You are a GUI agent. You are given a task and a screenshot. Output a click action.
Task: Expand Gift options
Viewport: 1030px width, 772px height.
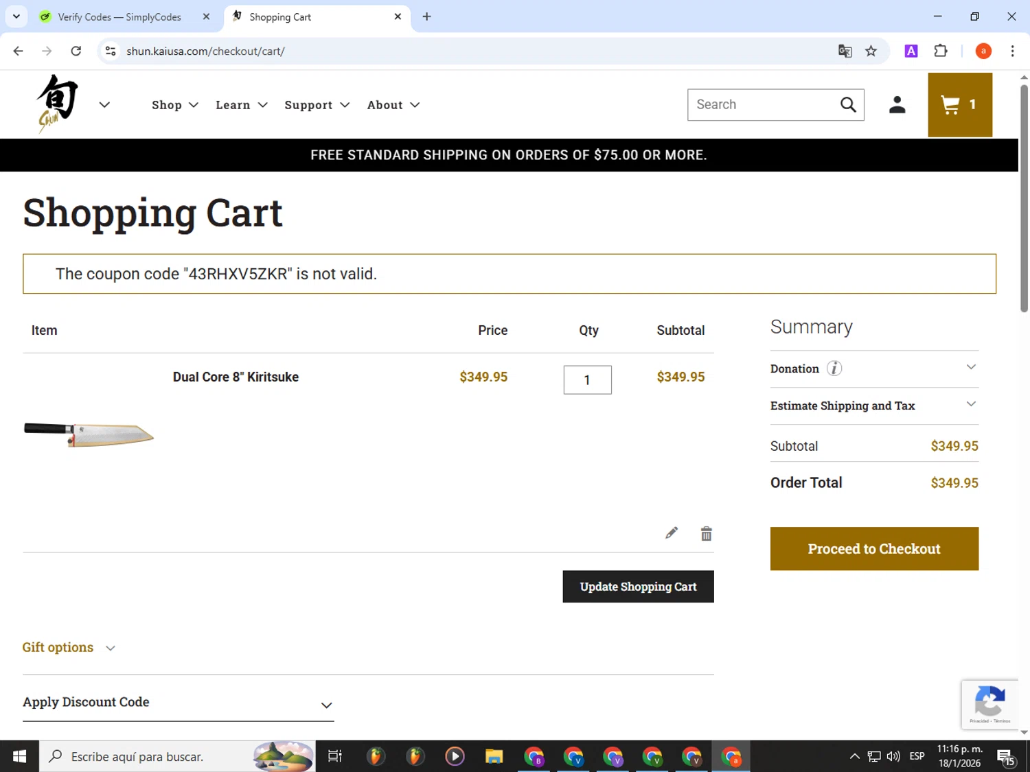[x=69, y=647]
